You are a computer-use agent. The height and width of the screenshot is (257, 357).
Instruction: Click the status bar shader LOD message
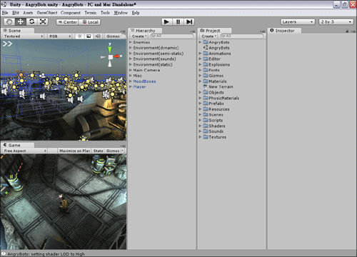coord(46,254)
